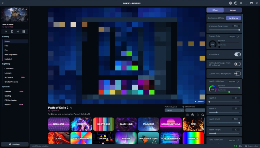Click the green monitor status icon
This screenshot has height=148, width=260.
pyautogui.click(x=235, y=146)
